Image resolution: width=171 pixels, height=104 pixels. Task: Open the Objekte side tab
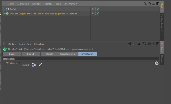point(162,7)
